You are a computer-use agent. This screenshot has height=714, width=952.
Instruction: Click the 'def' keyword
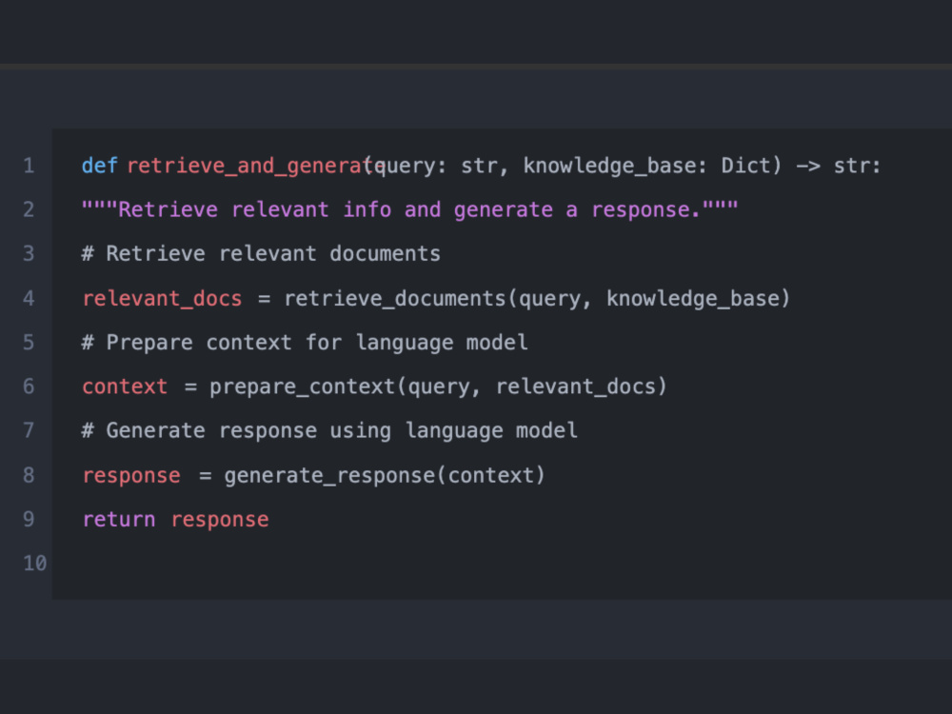[100, 165]
